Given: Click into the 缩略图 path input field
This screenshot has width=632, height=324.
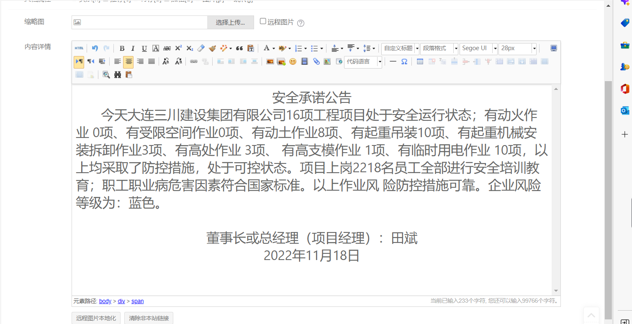Looking at the screenshot, I should click(x=139, y=23).
